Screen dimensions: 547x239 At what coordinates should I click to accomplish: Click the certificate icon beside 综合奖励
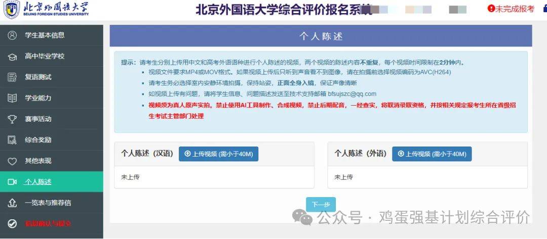(x=12, y=140)
